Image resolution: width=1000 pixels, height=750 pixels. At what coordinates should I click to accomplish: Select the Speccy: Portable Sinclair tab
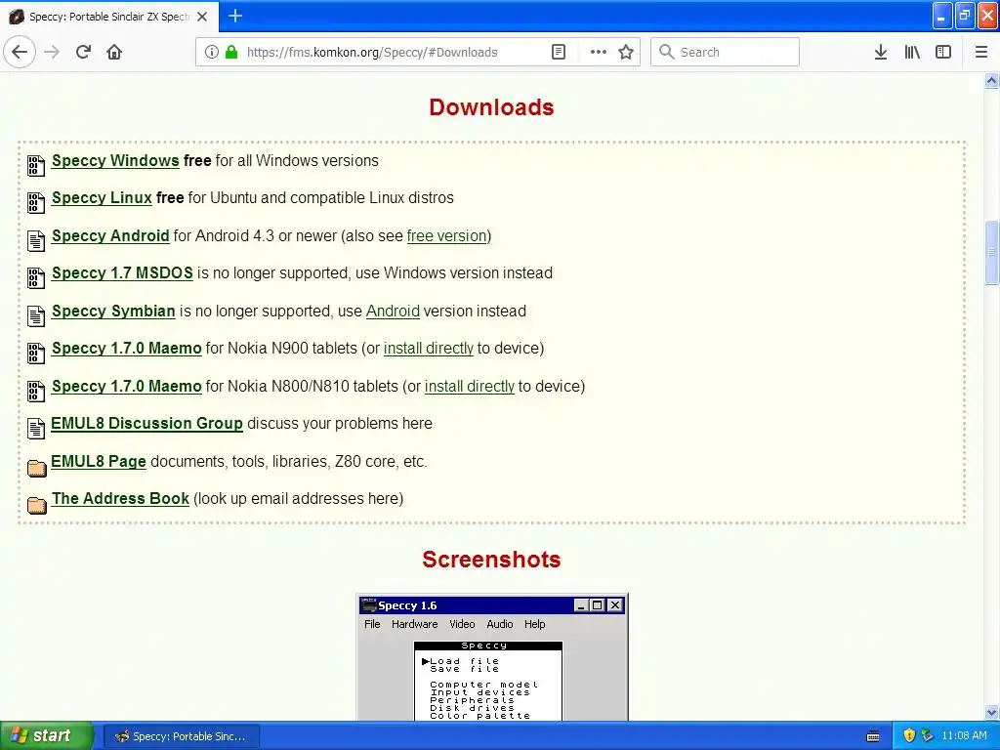109,17
